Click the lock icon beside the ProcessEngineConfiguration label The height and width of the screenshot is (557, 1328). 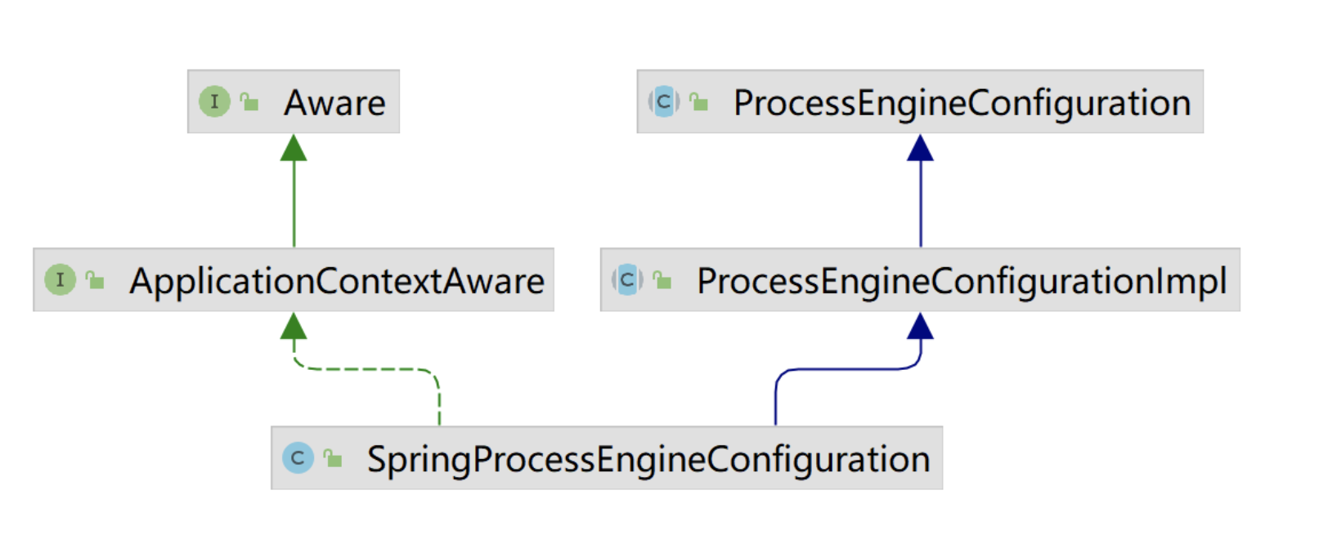click(698, 102)
